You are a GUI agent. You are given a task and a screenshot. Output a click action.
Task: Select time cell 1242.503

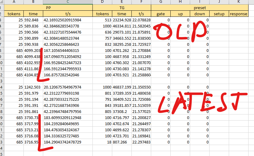[x=33, y=87]
